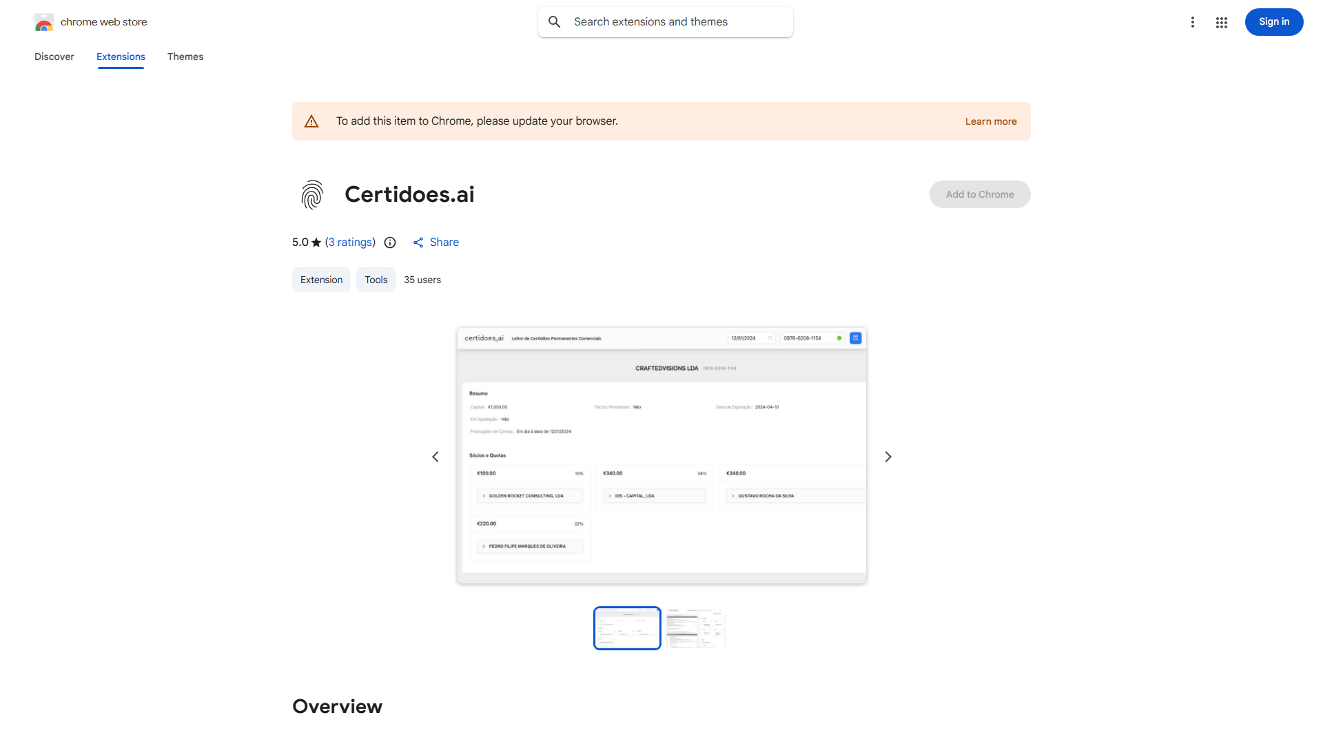Select the second screenshot thumbnail

(695, 628)
